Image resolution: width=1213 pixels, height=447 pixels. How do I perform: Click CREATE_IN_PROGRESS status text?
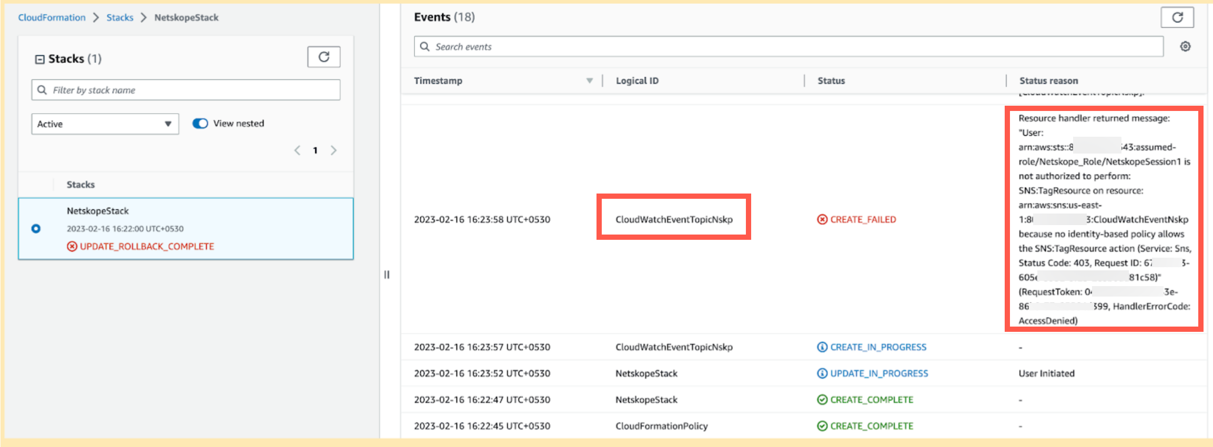[x=878, y=347]
